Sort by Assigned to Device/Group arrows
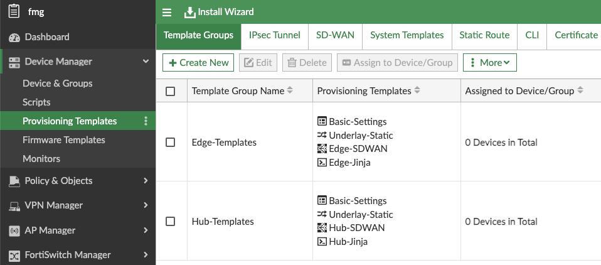 click(x=580, y=90)
